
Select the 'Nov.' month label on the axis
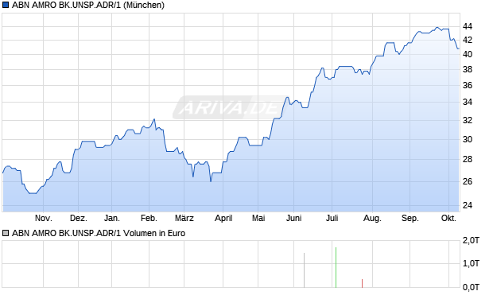click(44, 218)
